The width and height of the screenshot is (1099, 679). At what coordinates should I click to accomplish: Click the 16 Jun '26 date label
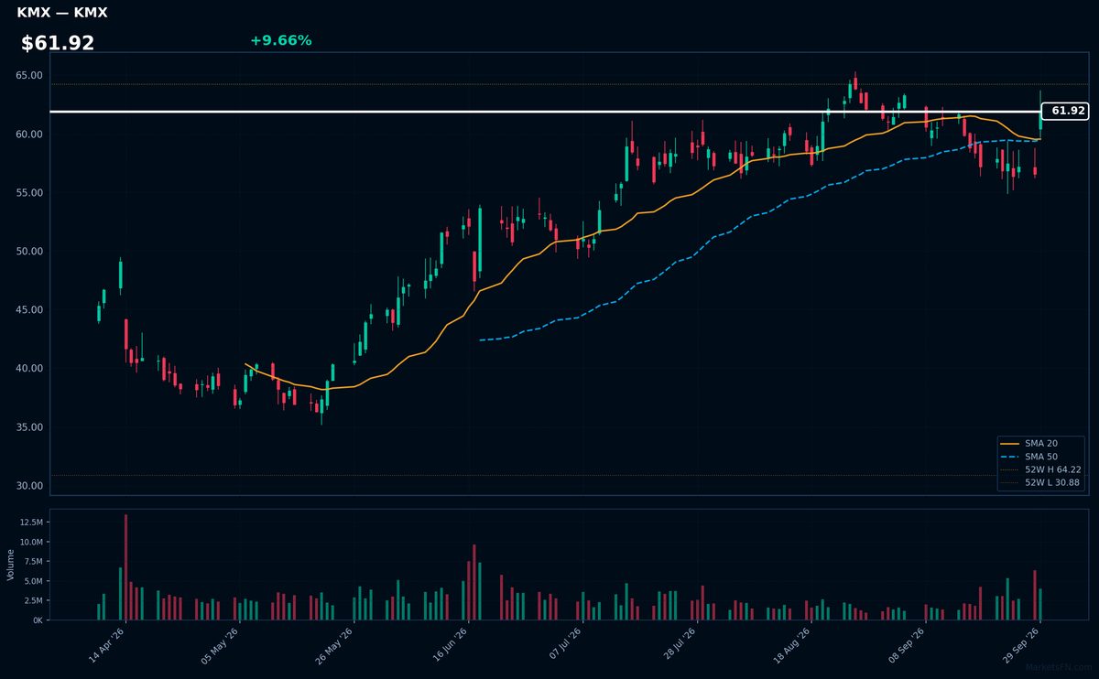450,645
